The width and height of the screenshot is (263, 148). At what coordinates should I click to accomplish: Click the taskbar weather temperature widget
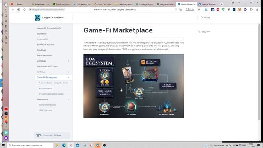215,145
